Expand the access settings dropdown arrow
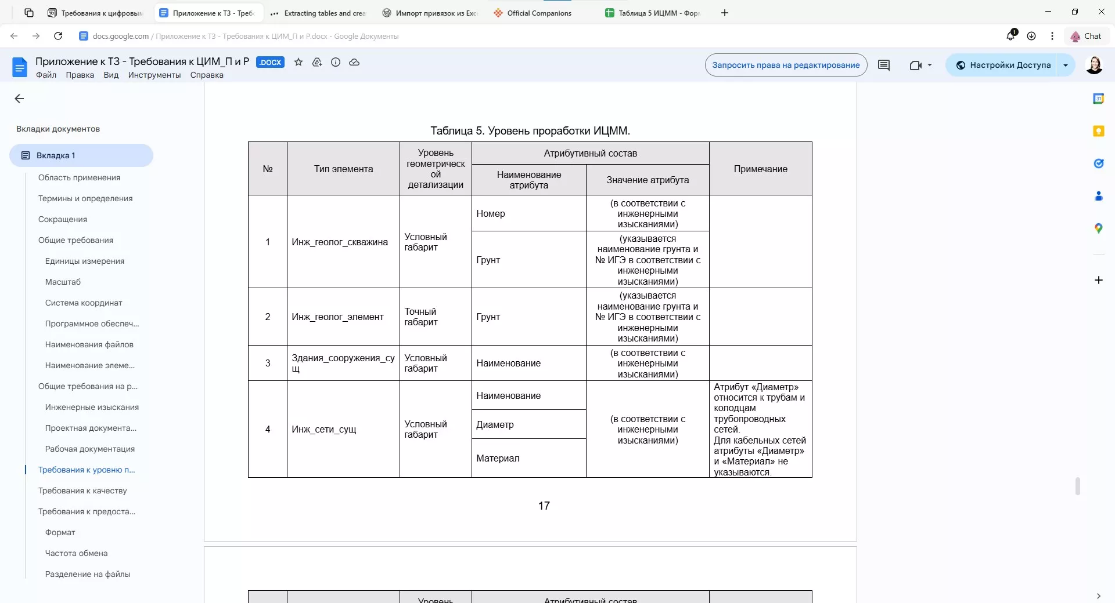 point(1066,65)
